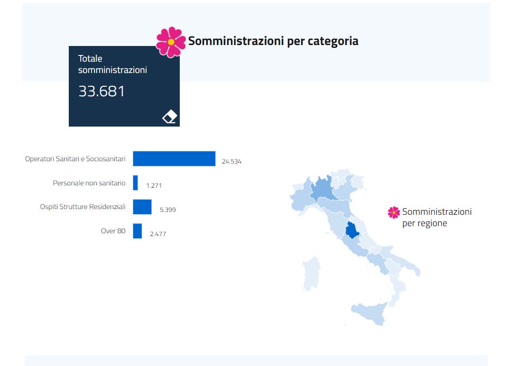Click the Totale somministrazioni card
527x366 pixels.
coord(124,85)
